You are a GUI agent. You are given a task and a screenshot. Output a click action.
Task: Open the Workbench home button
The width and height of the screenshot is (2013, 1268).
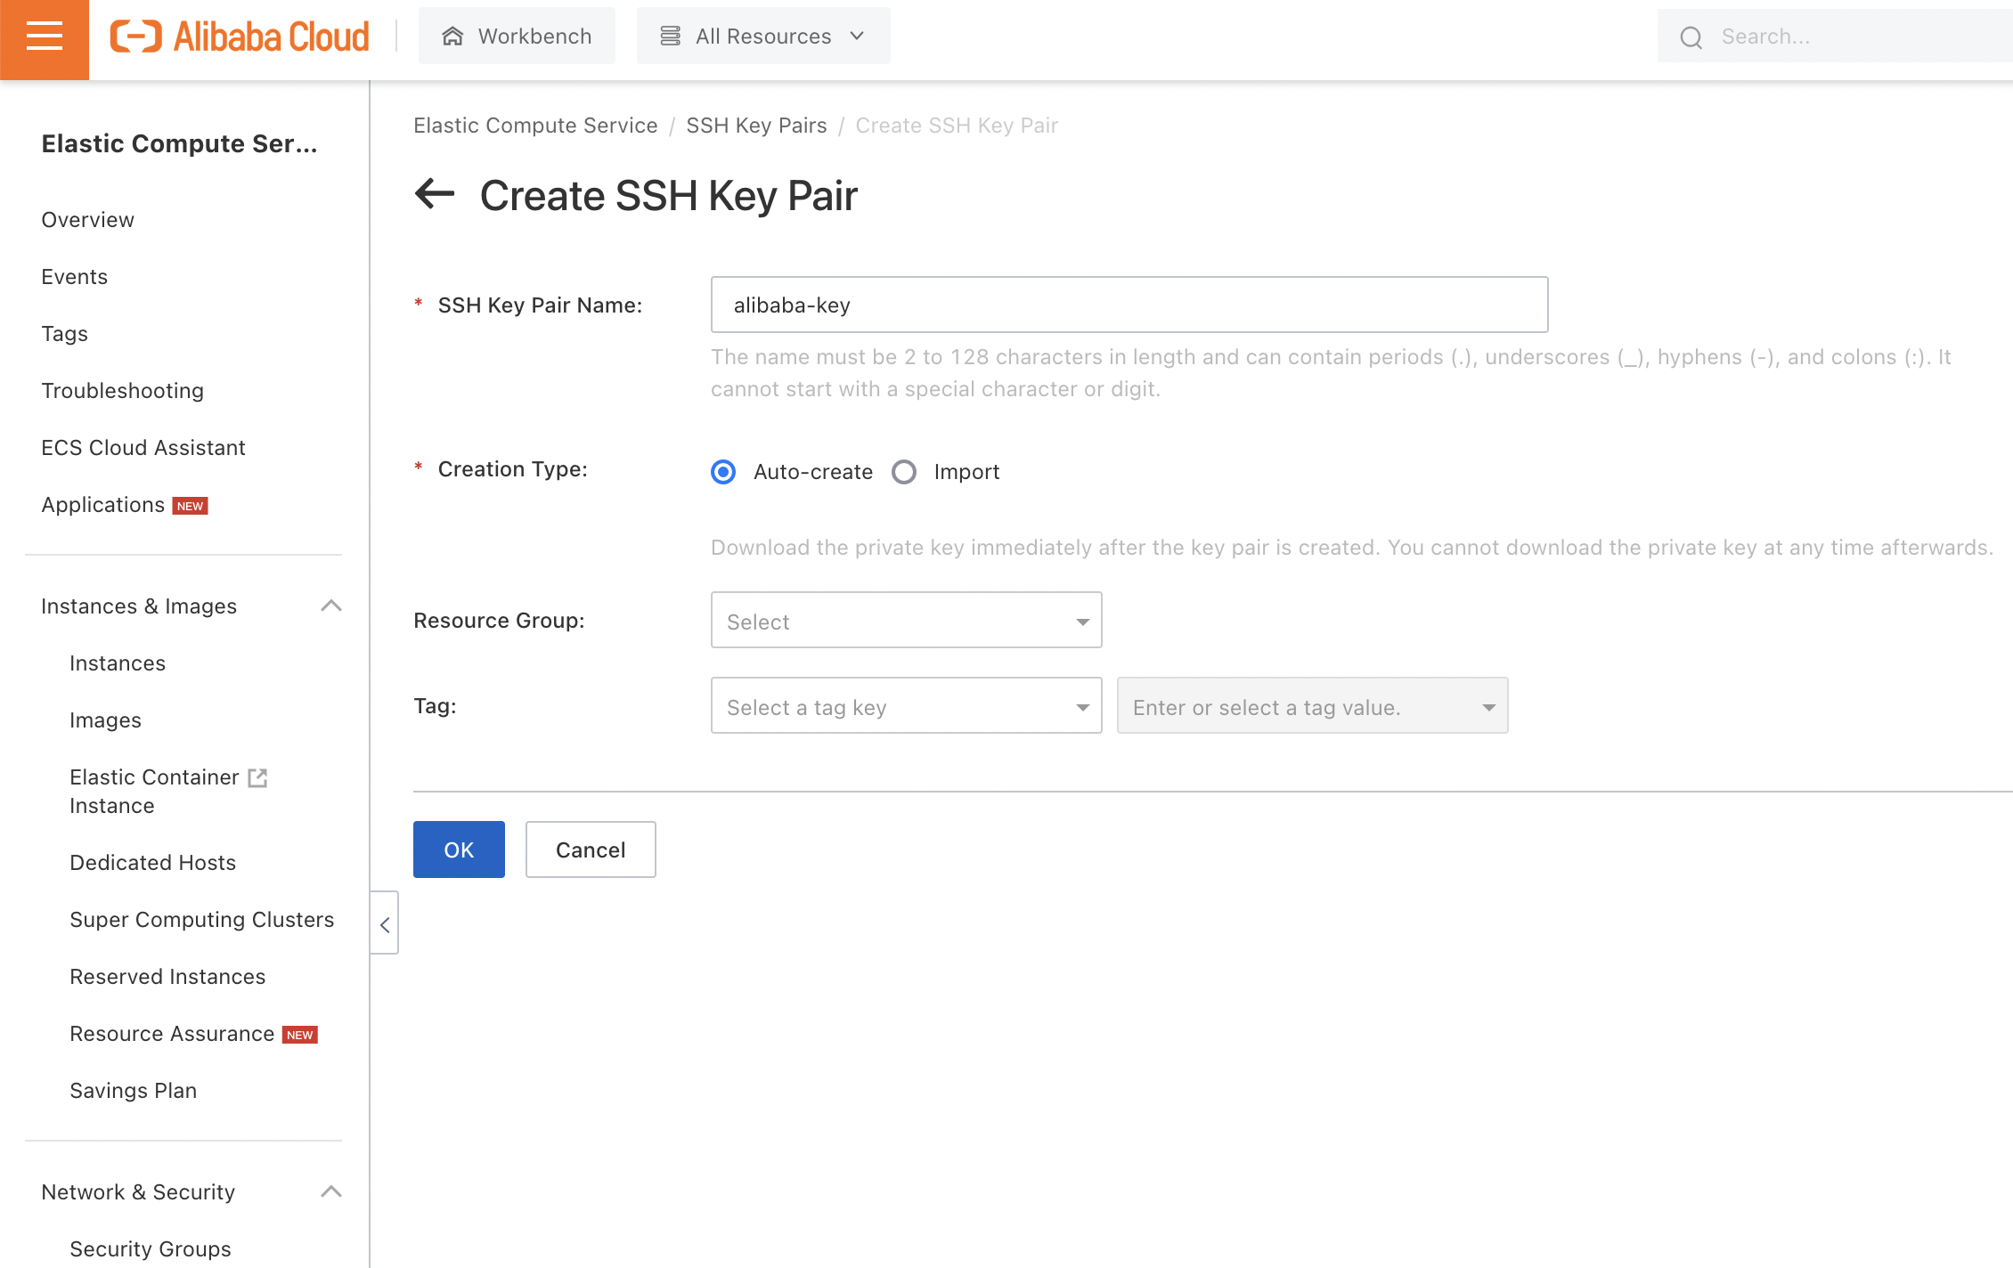(x=517, y=36)
